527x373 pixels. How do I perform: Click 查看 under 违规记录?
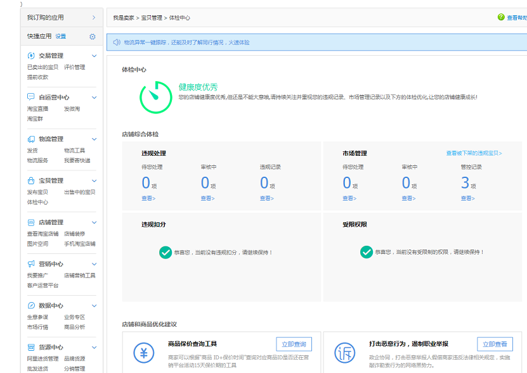pyautogui.click(x=267, y=198)
